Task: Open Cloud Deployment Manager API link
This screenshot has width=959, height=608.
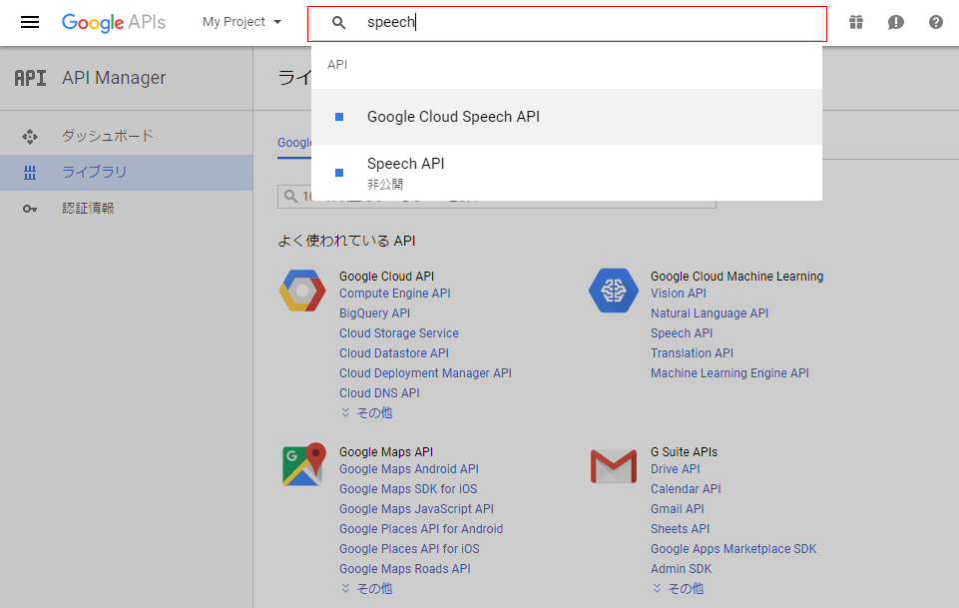Action: tap(426, 373)
